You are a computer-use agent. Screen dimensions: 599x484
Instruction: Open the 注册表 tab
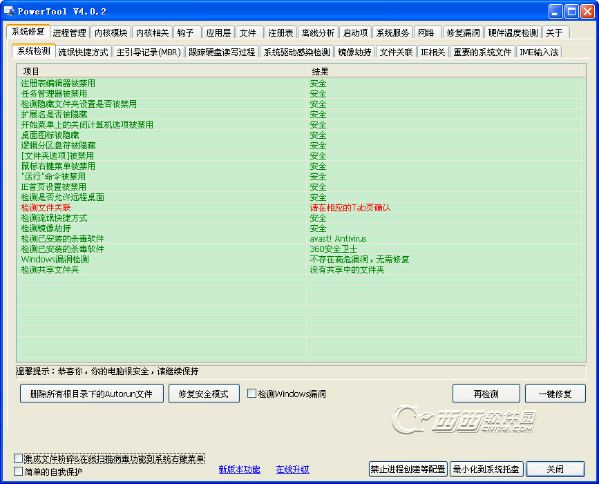point(281,33)
